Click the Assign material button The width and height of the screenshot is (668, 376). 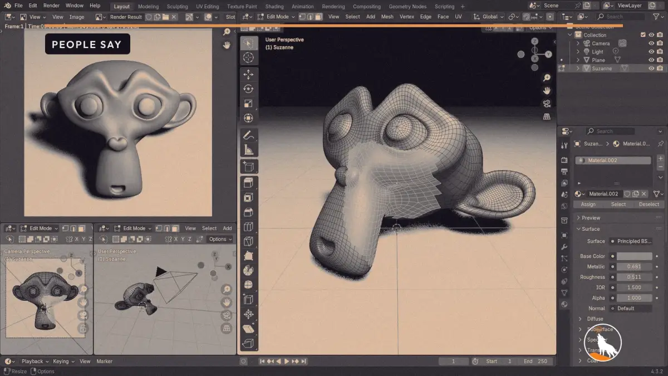pyautogui.click(x=588, y=204)
